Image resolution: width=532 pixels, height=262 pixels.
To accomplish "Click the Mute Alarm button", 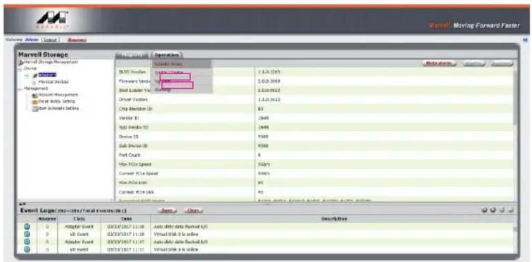I will [x=440, y=64].
